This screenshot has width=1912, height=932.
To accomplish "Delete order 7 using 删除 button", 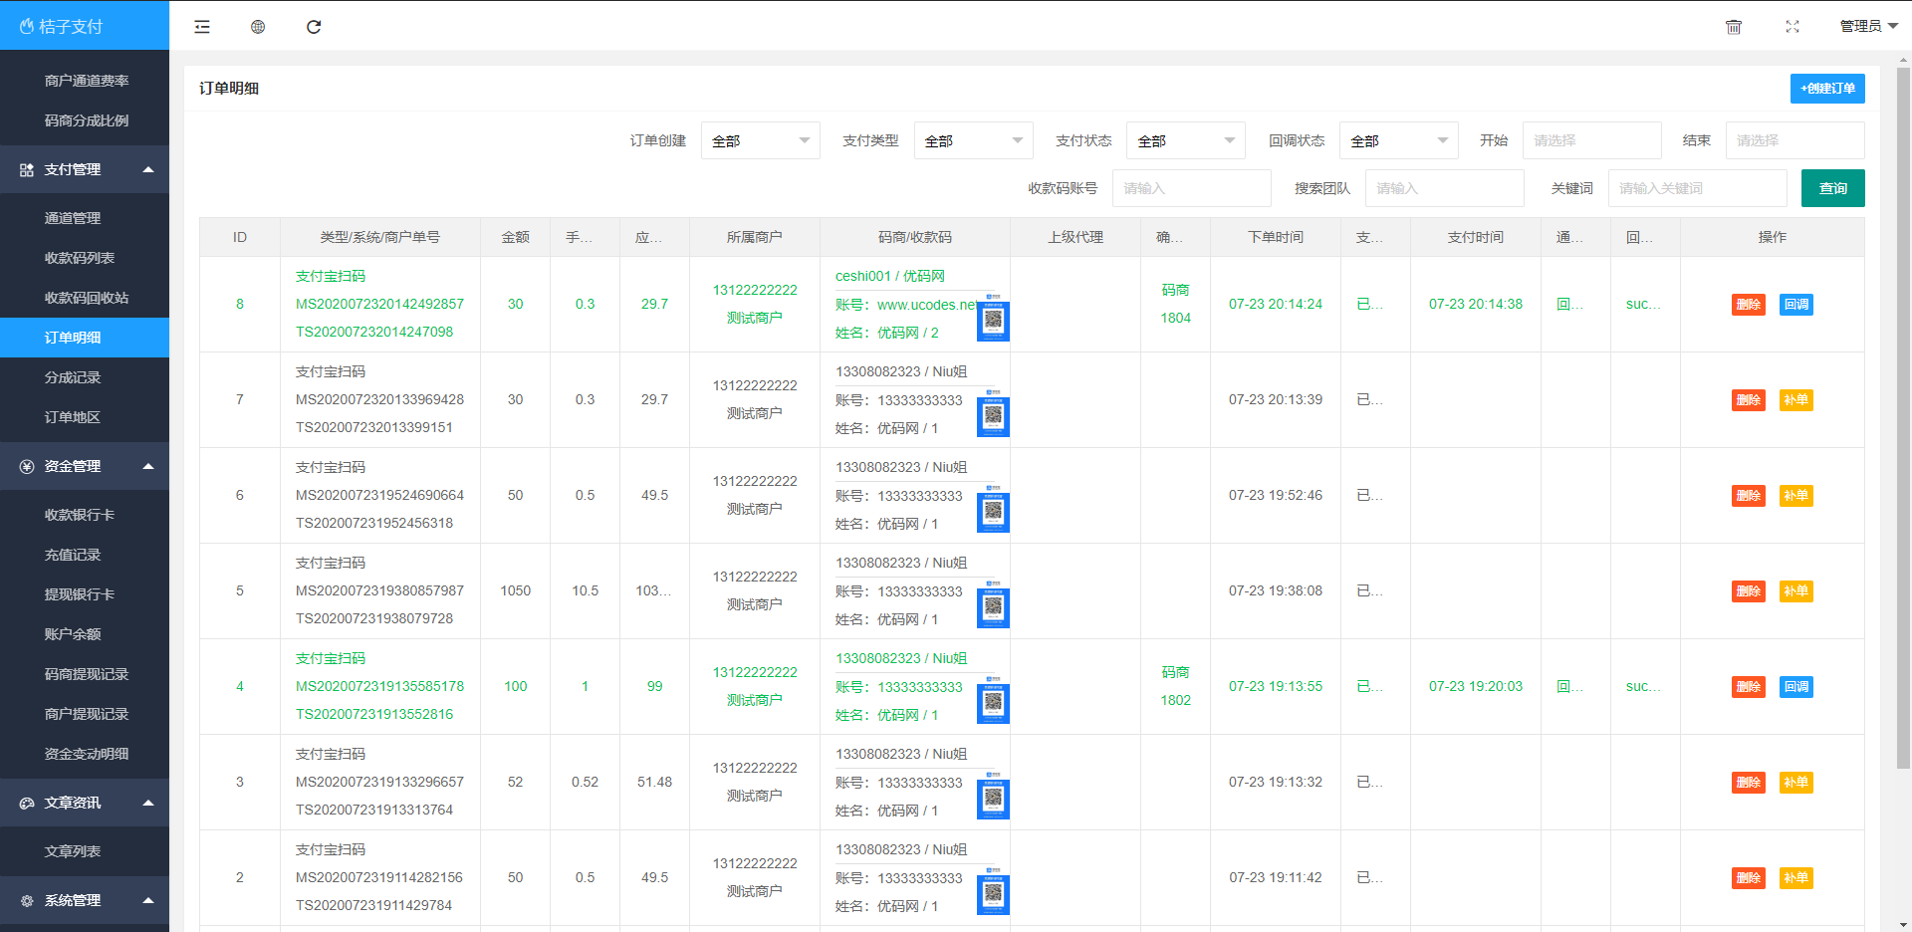I will pos(1748,400).
